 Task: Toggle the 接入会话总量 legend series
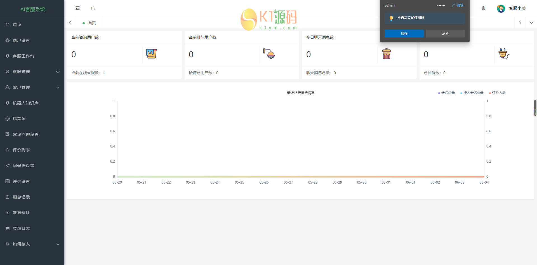472,93
